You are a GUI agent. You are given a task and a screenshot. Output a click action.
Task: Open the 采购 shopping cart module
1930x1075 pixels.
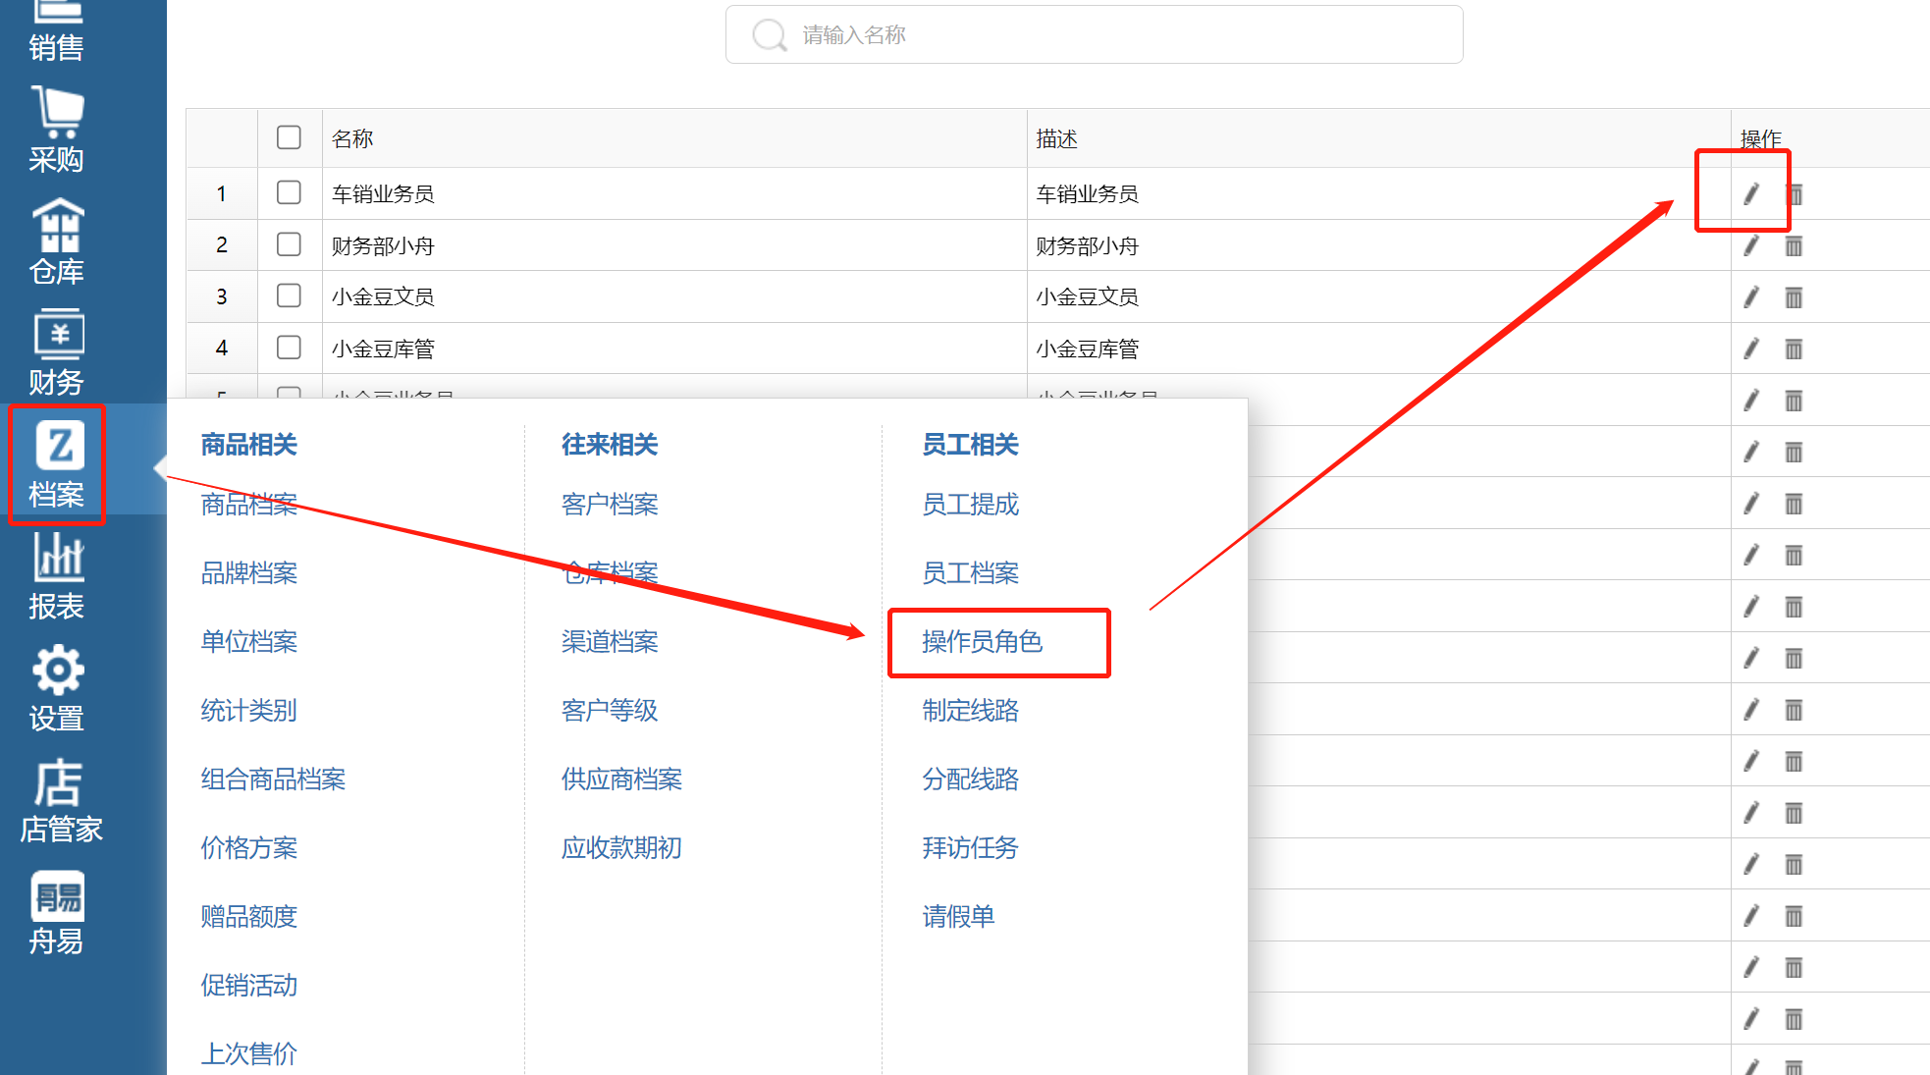coord(56,131)
